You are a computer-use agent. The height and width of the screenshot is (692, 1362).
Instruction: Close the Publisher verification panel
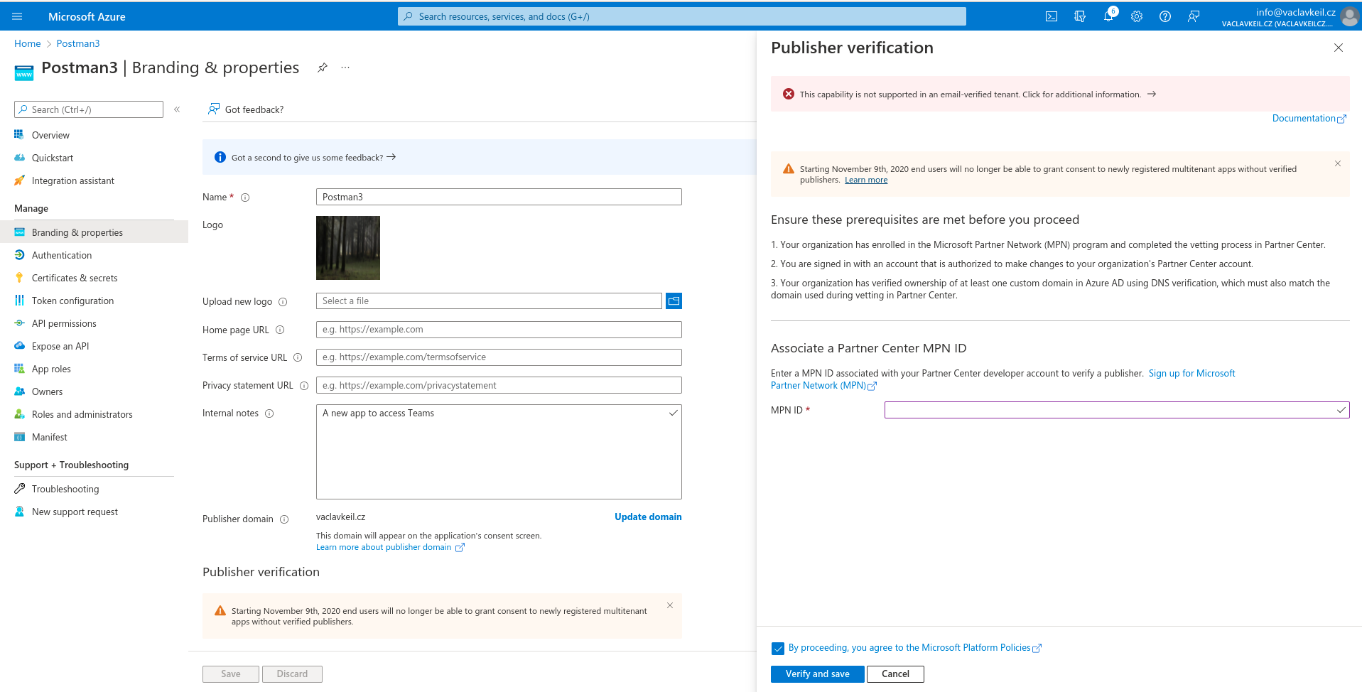[1339, 48]
